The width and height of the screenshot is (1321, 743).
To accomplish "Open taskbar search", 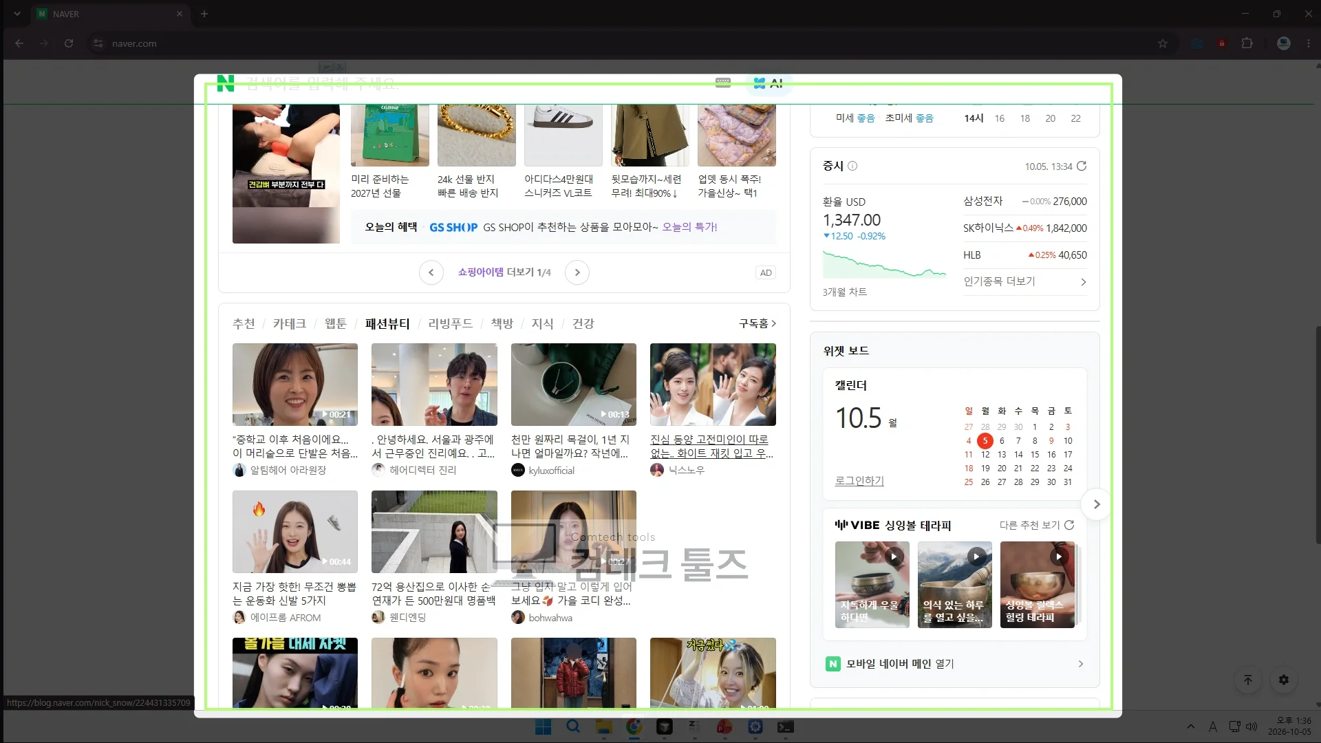I will pyautogui.click(x=573, y=726).
